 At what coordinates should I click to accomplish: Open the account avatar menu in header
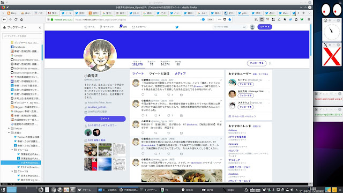click(x=252, y=27)
